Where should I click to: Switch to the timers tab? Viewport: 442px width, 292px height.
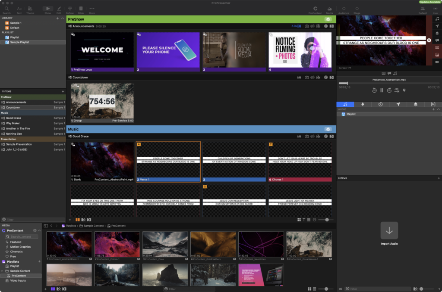click(x=380, y=104)
